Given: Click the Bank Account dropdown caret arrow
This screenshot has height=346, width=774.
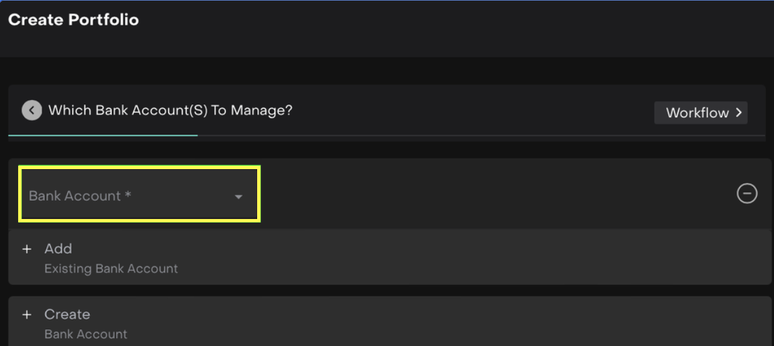Looking at the screenshot, I should (x=238, y=196).
